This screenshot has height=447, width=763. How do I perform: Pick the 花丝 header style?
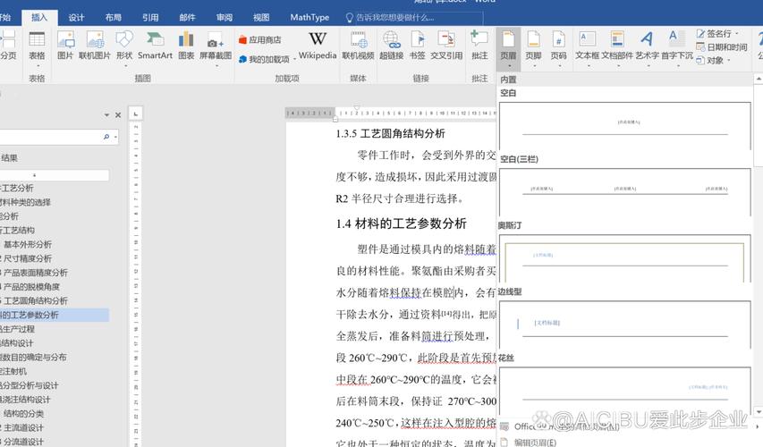[625, 391]
